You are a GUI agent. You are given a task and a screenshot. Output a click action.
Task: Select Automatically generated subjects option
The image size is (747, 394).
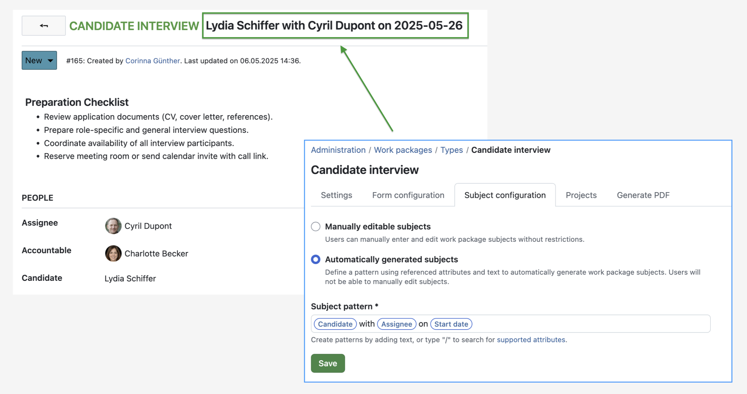pos(316,259)
